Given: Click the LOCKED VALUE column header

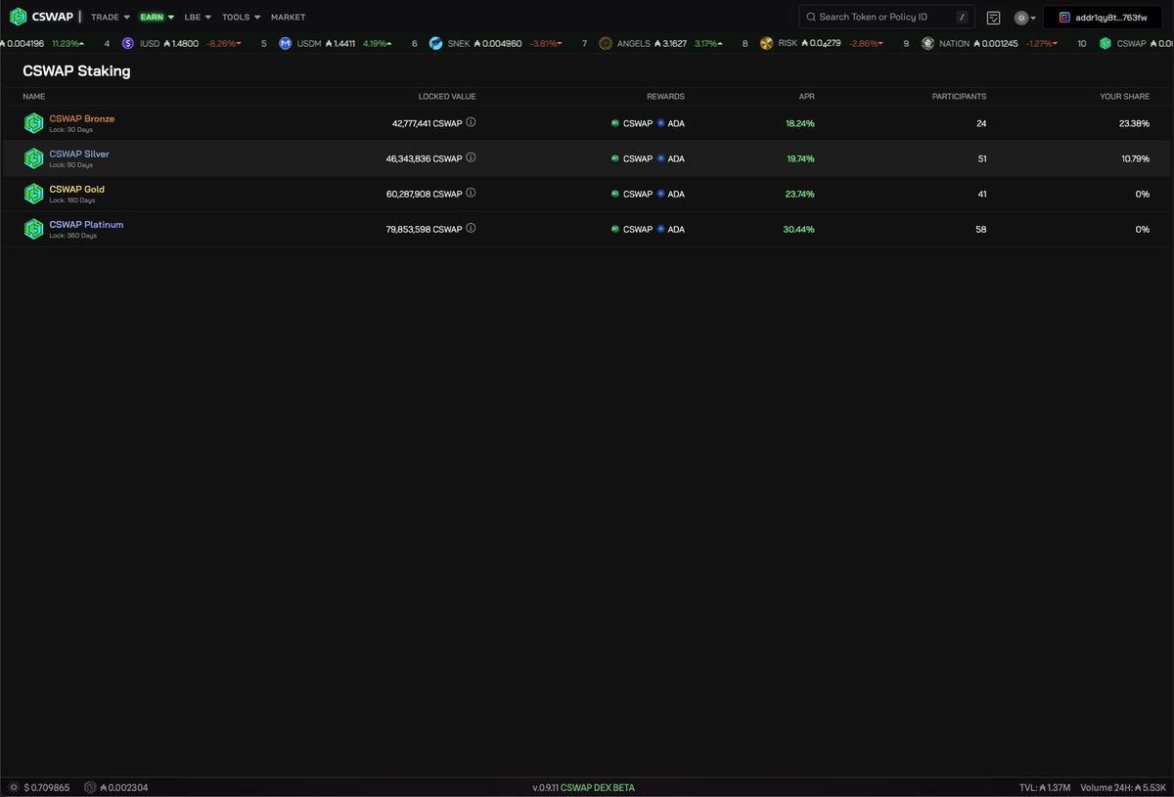Looking at the screenshot, I should [447, 97].
